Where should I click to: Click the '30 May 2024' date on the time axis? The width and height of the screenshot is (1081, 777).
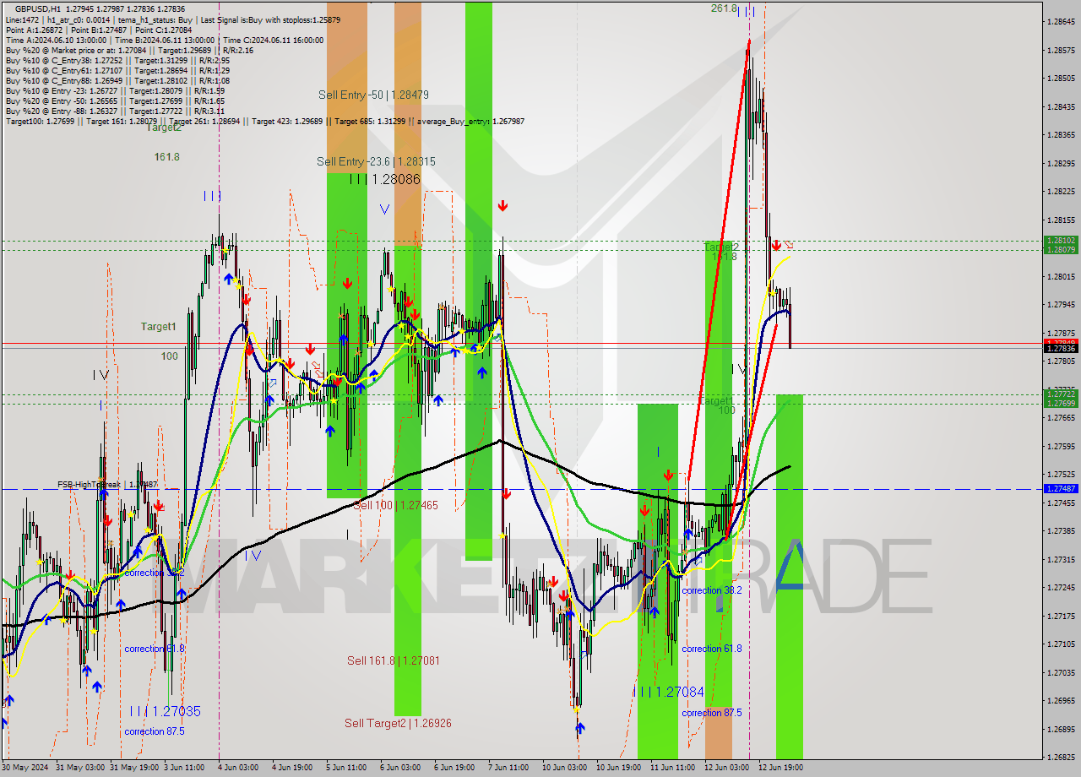click(25, 768)
